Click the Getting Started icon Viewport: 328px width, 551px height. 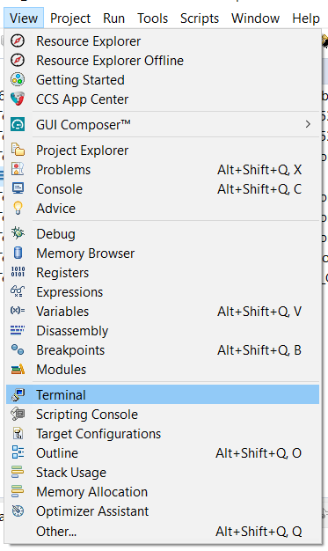18,80
